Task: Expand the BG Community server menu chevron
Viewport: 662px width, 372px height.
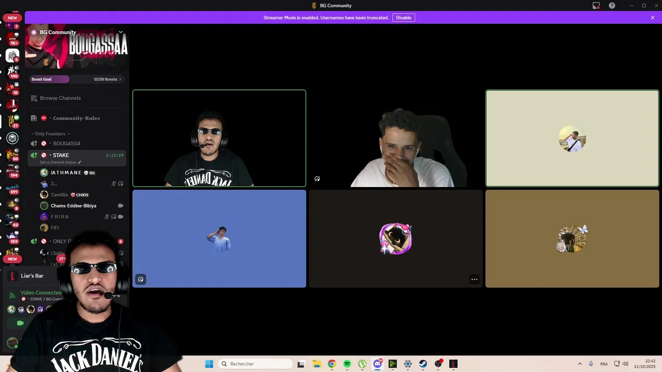Action: [x=121, y=32]
